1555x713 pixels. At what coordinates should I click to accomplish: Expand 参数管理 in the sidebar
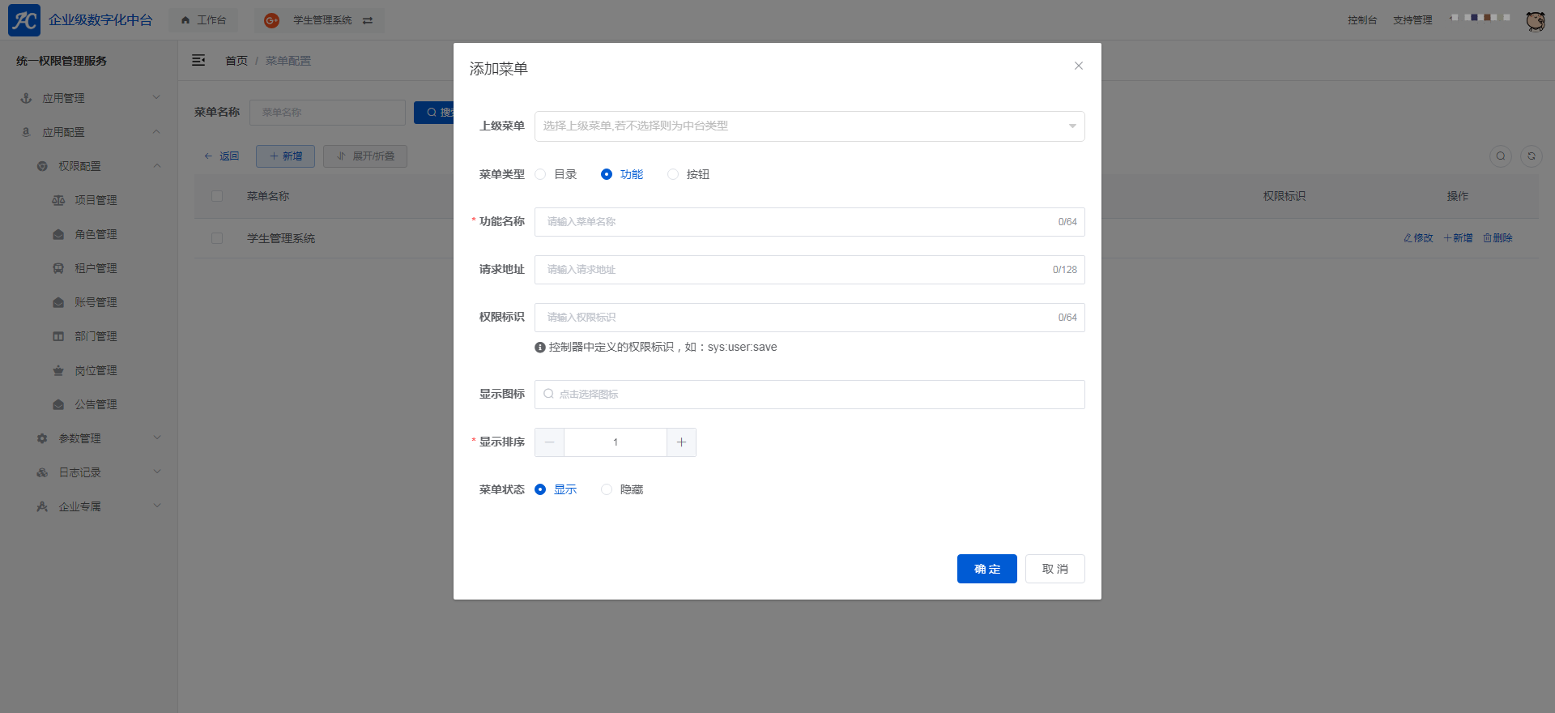(79, 438)
